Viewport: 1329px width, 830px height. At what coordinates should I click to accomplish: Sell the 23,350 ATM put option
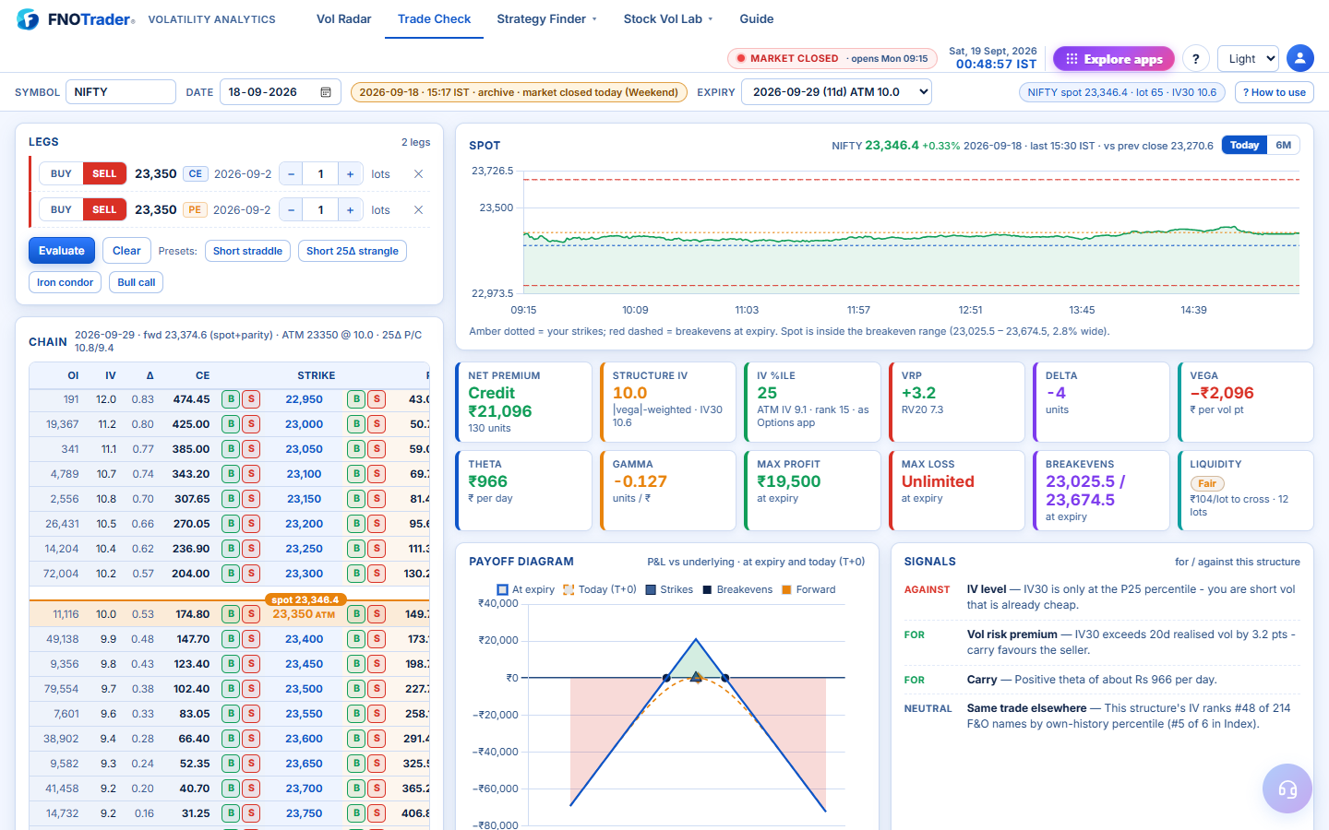[x=377, y=614]
